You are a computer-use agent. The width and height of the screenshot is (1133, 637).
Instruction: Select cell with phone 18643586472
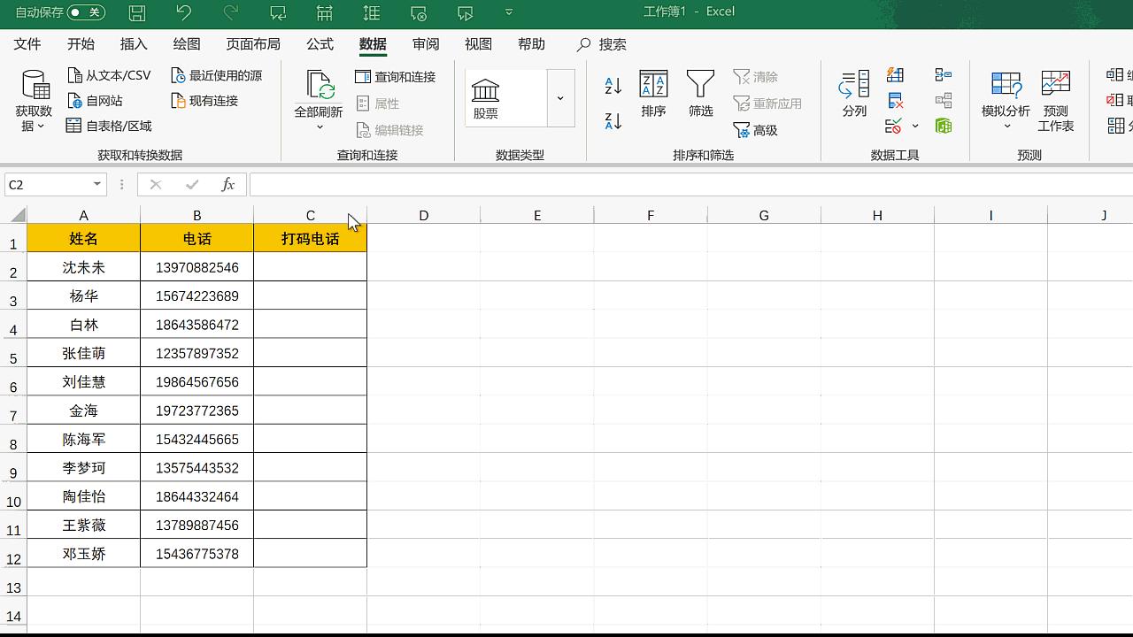tap(197, 325)
